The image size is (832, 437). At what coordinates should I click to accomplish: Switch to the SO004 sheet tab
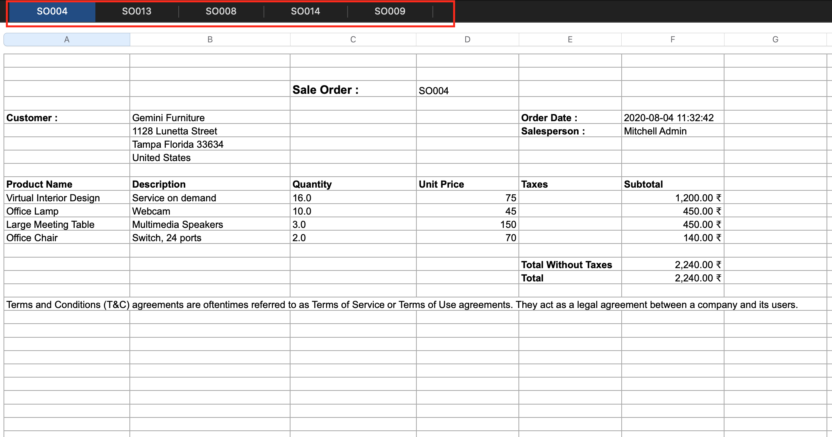pos(52,11)
